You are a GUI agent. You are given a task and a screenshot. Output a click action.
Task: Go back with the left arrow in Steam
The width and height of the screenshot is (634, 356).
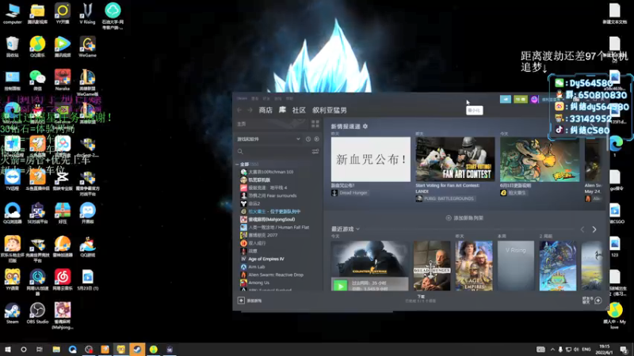239,110
